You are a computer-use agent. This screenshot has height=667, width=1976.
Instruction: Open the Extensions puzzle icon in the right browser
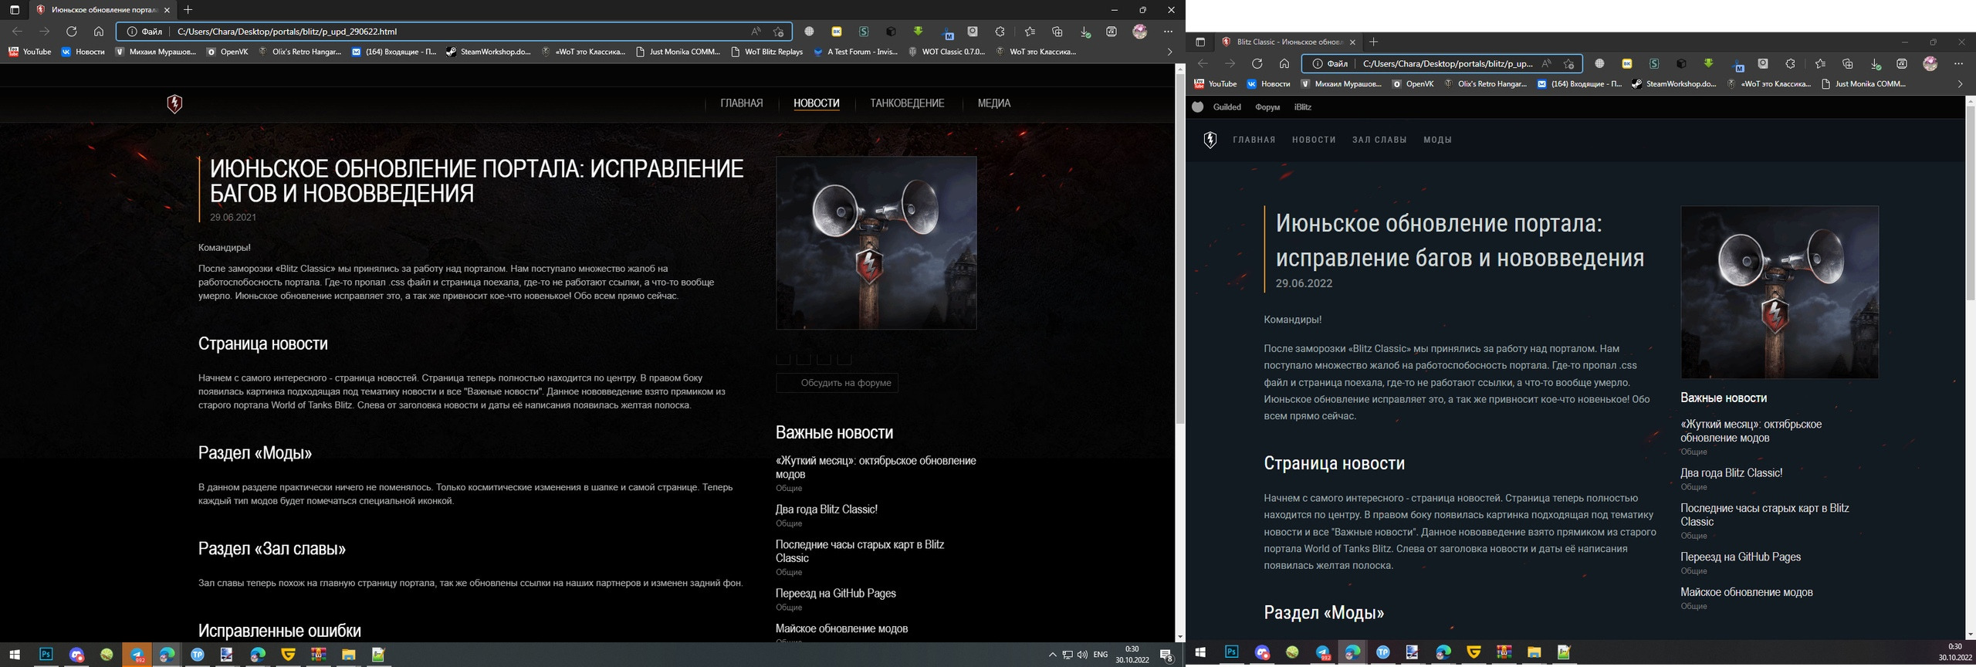click(1790, 63)
